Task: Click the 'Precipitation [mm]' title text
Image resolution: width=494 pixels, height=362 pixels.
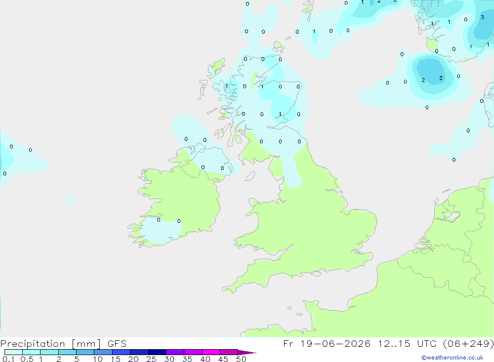Action: [50, 344]
